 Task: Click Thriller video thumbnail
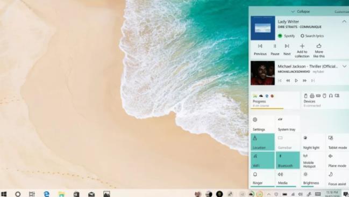262,73
